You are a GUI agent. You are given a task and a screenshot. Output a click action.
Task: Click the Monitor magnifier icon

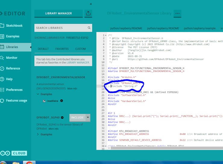click(x=2, y=58)
